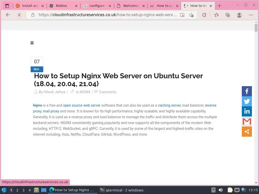This screenshot has height=194, width=259.
Task: Open the file manager taskbar icon
Action: (x=36, y=190)
